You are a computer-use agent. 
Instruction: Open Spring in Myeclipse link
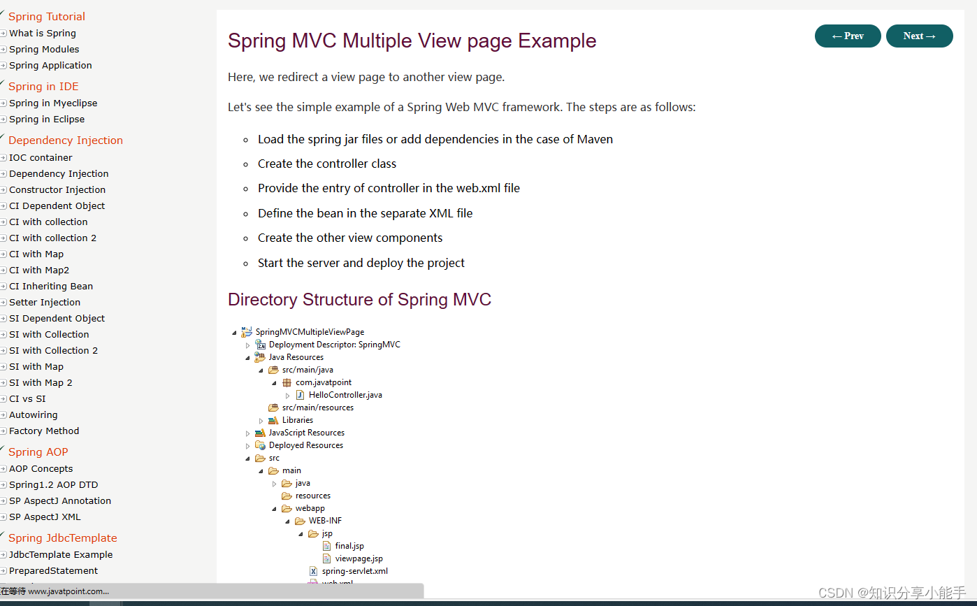pos(53,103)
